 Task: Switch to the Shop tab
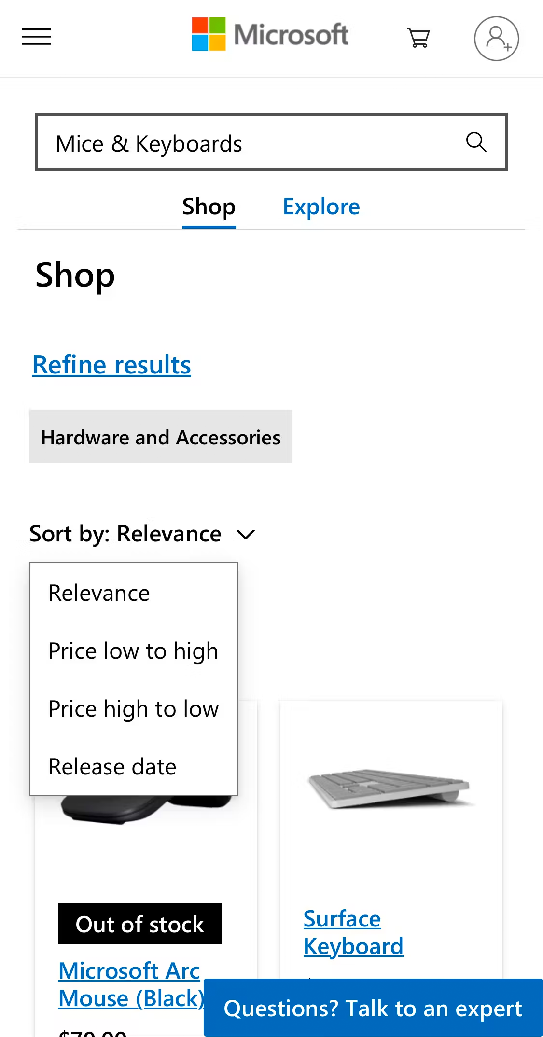point(209,207)
